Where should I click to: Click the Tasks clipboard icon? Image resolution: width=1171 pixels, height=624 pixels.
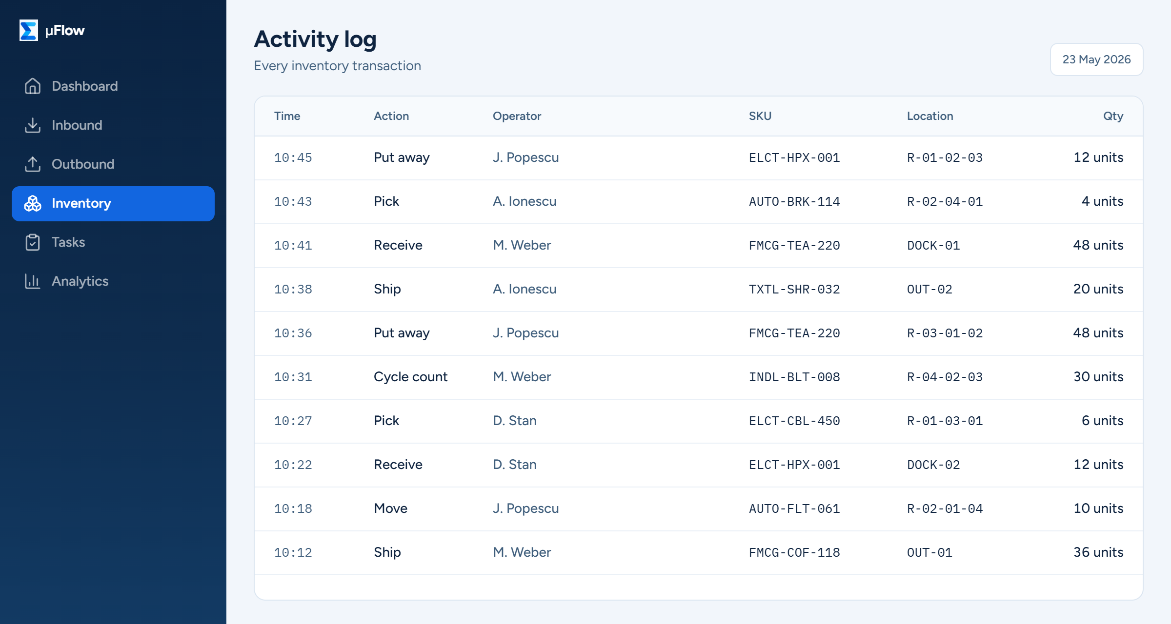[x=33, y=242]
